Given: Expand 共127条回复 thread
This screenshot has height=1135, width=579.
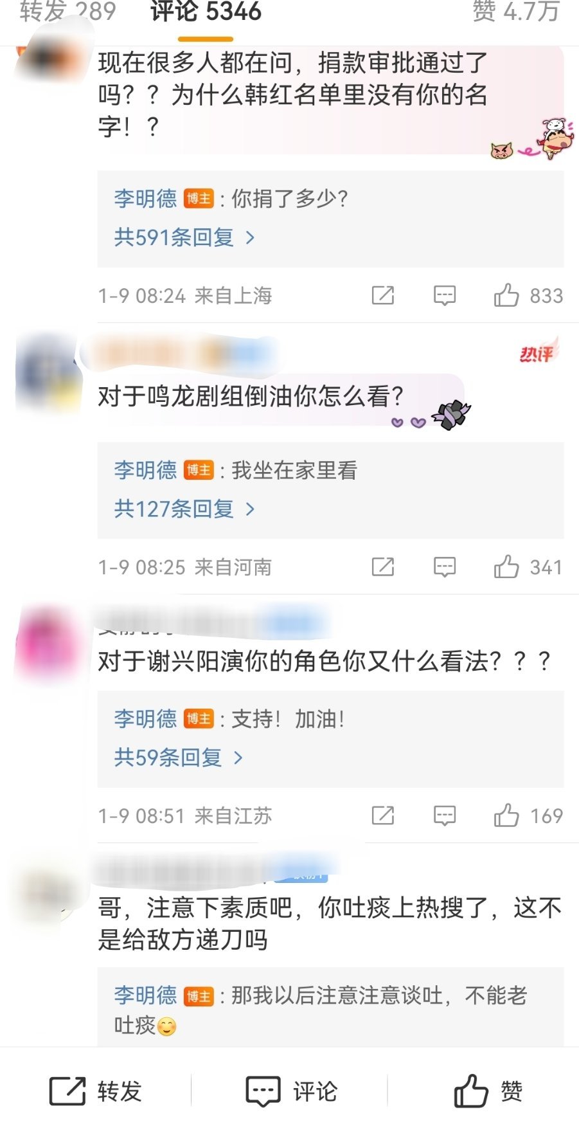Looking at the screenshot, I should [184, 509].
